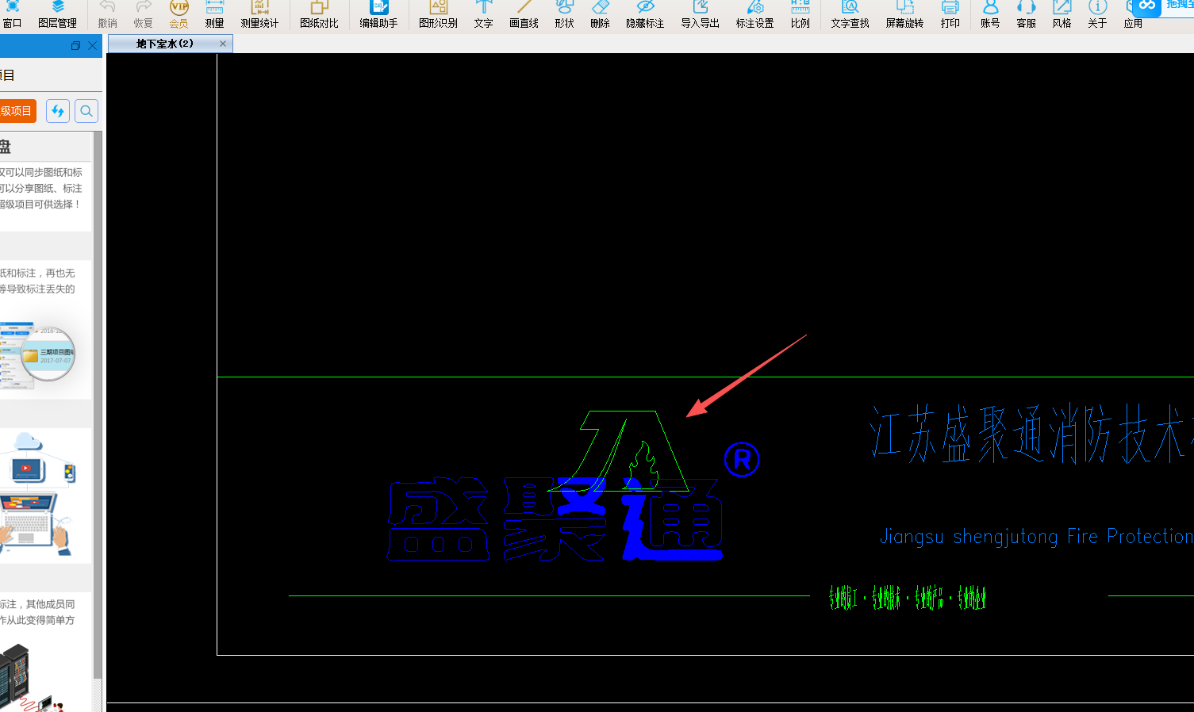The height and width of the screenshot is (712, 1194).
Task: Close the 地下室水(2) tab
Action: [223, 44]
